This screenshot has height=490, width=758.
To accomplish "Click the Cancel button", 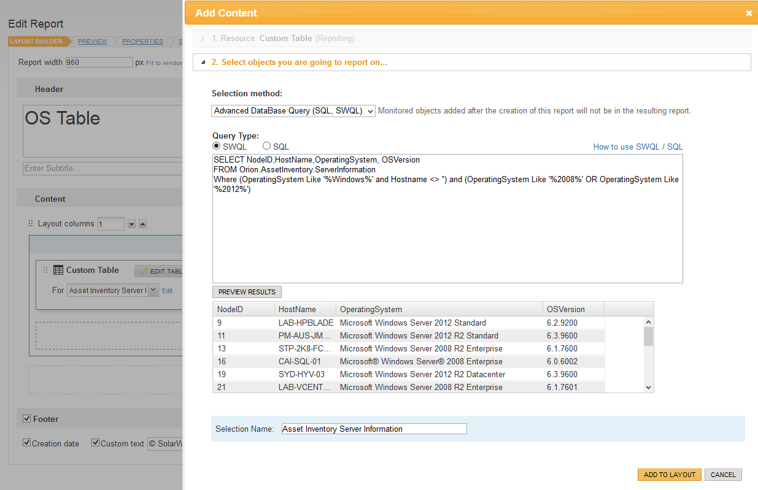I will click(x=723, y=475).
